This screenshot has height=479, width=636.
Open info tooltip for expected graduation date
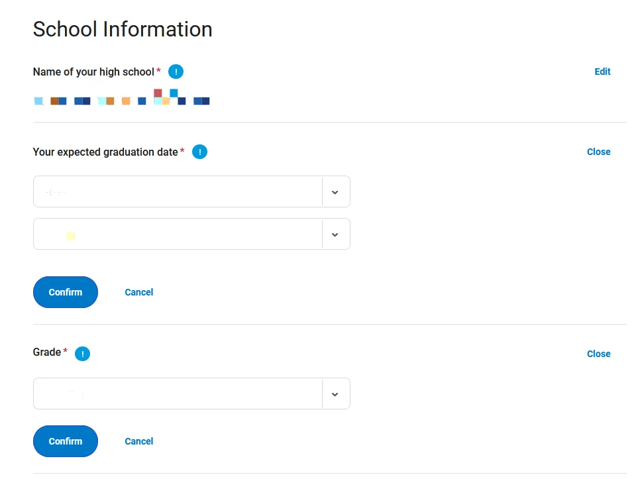(x=199, y=152)
